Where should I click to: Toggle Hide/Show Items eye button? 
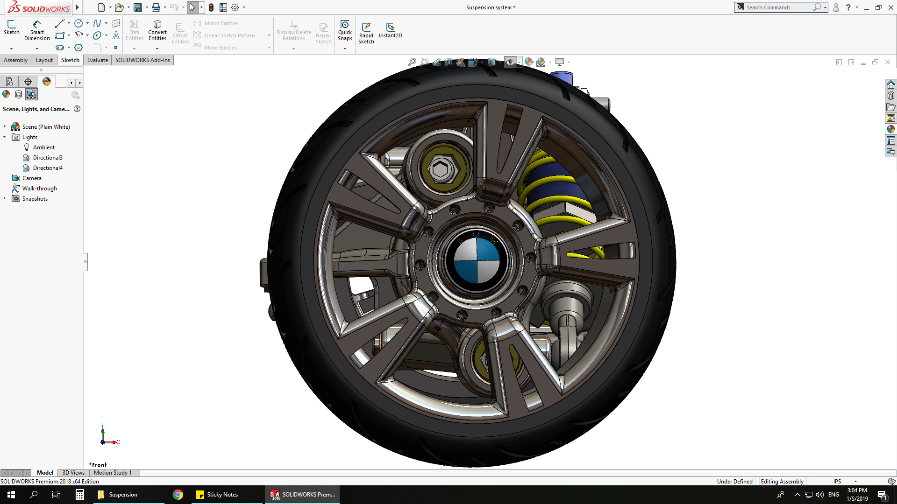(x=510, y=62)
